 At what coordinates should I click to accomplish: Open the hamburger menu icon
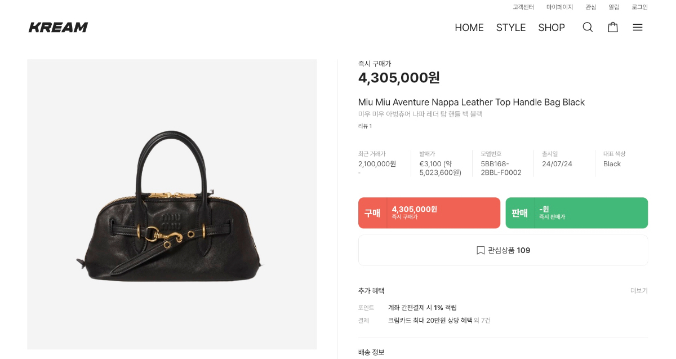pos(637,27)
